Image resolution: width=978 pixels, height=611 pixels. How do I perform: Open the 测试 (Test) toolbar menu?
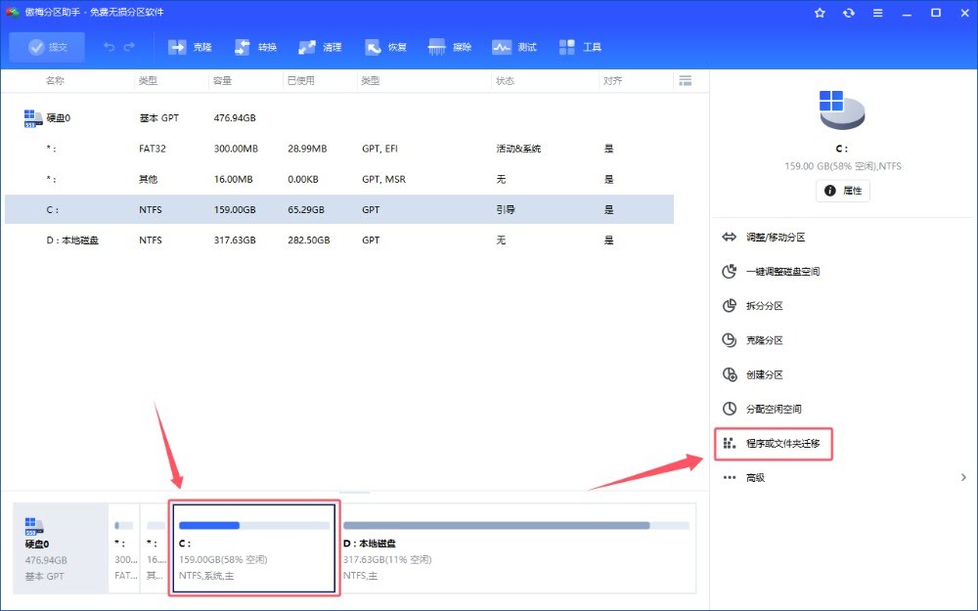click(514, 47)
